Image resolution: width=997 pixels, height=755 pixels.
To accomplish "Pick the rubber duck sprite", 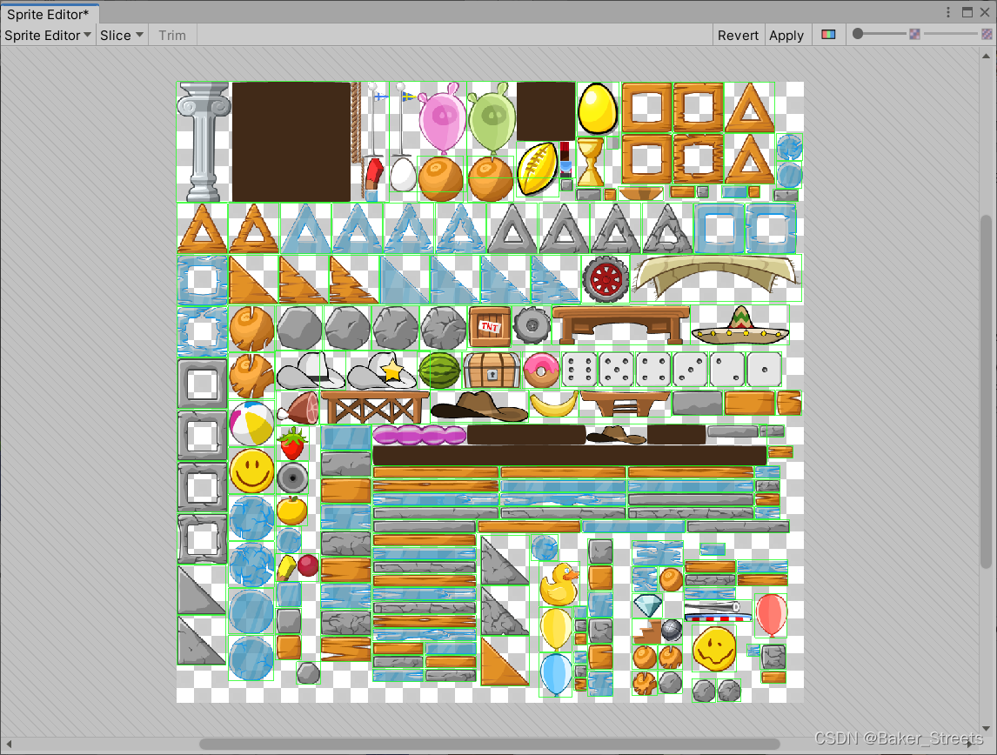I will pos(559,584).
